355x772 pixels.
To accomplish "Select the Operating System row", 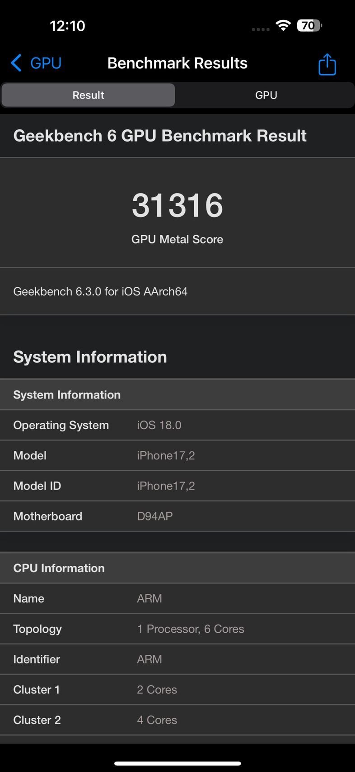I will [x=177, y=425].
